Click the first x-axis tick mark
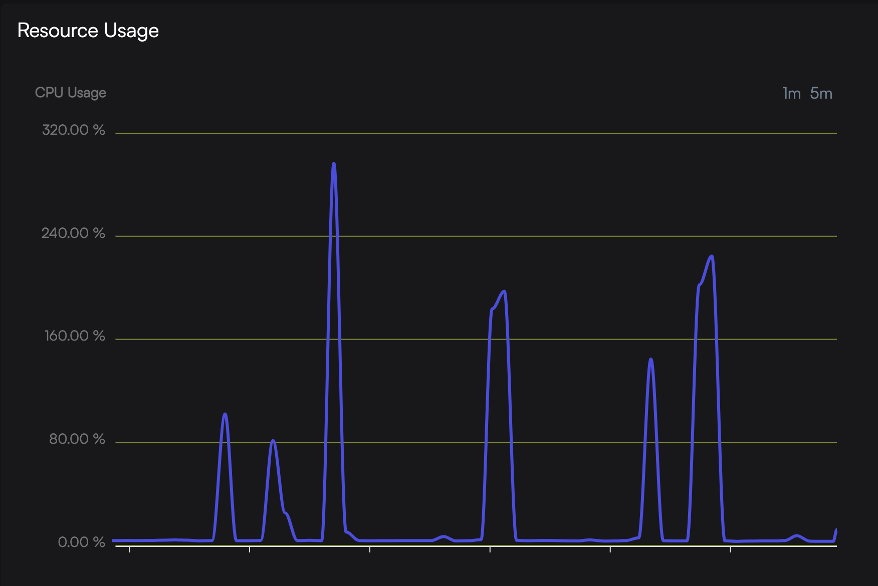Screen dimensions: 878x586 tap(129, 549)
